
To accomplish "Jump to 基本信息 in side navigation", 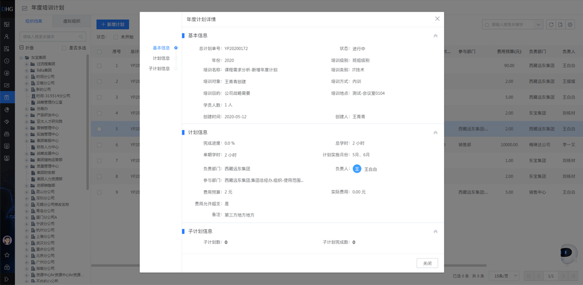I will tap(161, 48).
